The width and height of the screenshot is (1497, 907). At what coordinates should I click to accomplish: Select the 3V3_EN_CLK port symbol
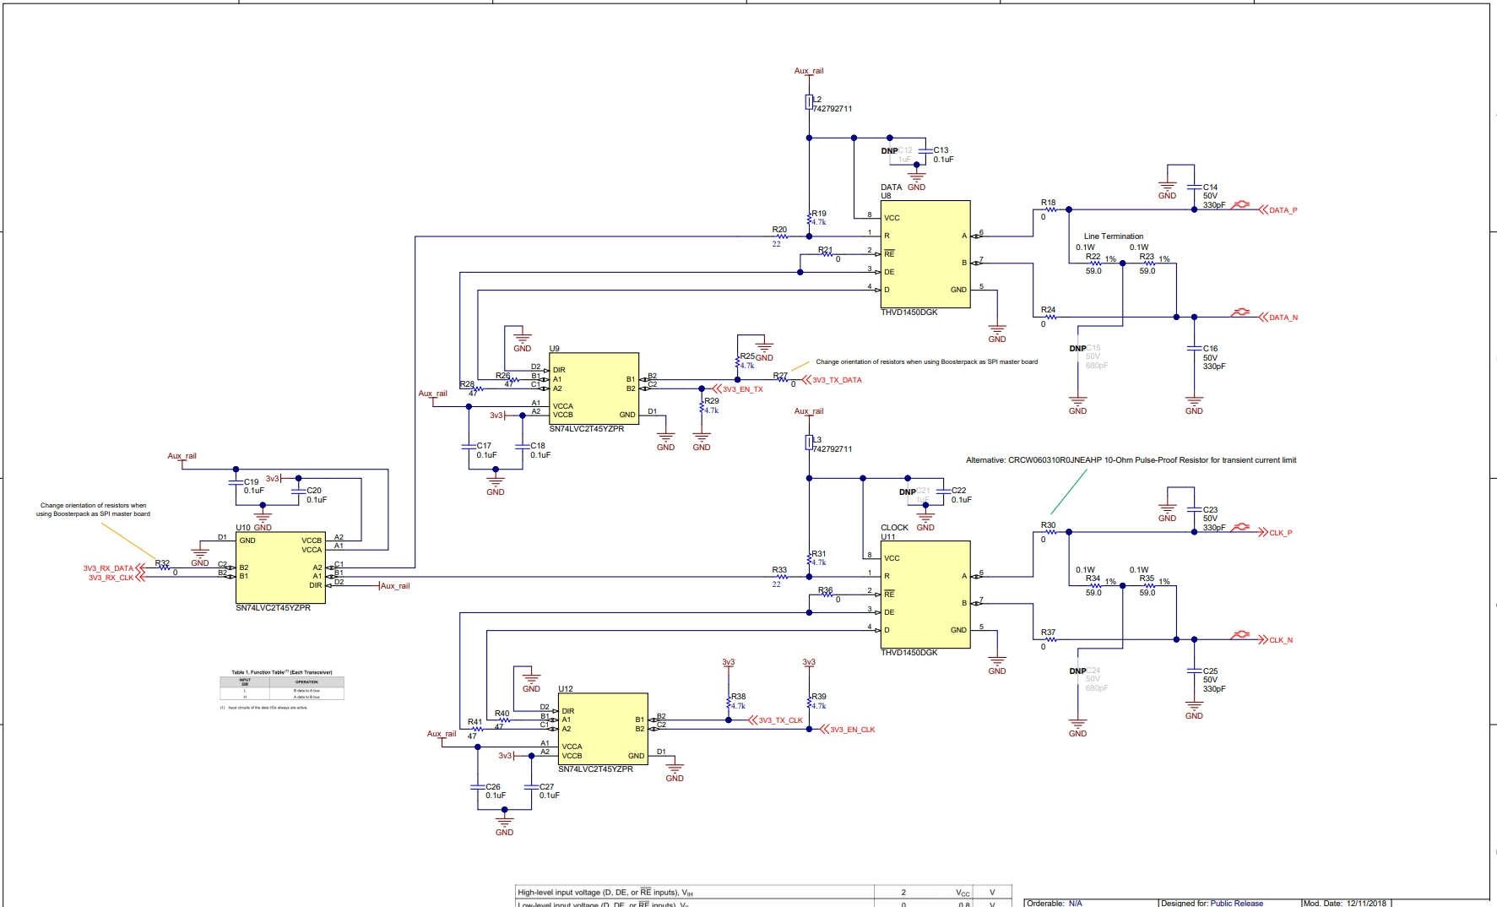pos(851,730)
